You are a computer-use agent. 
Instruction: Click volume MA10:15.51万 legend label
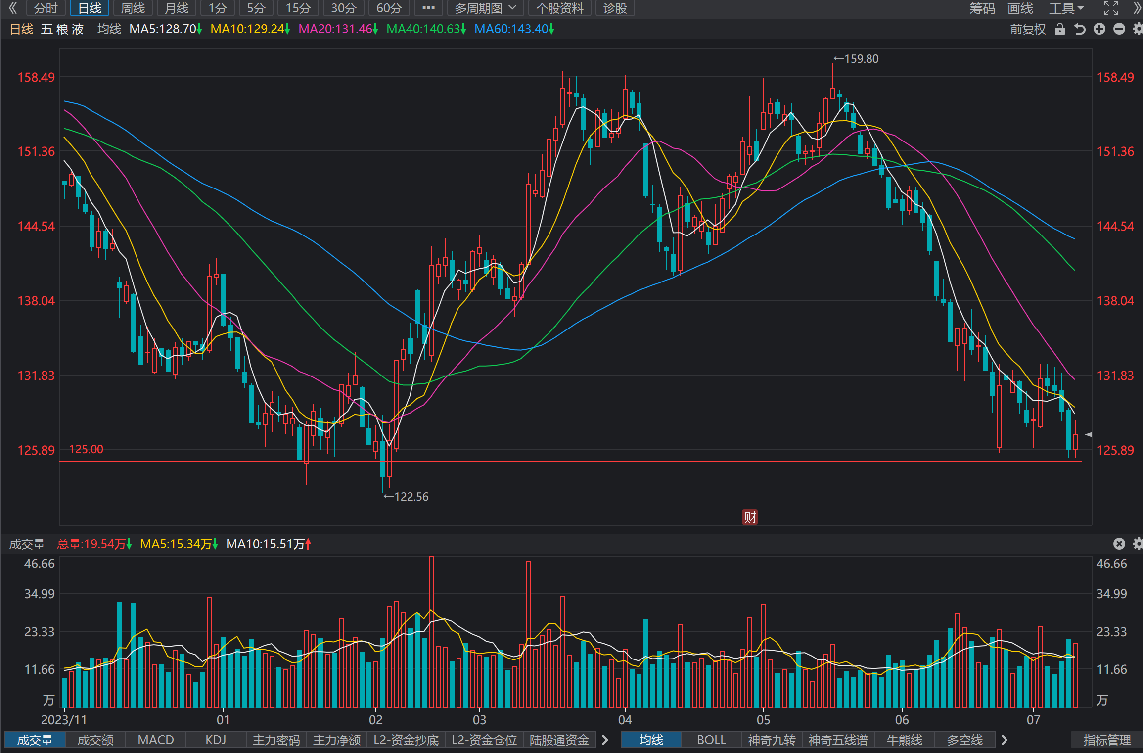[269, 544]
